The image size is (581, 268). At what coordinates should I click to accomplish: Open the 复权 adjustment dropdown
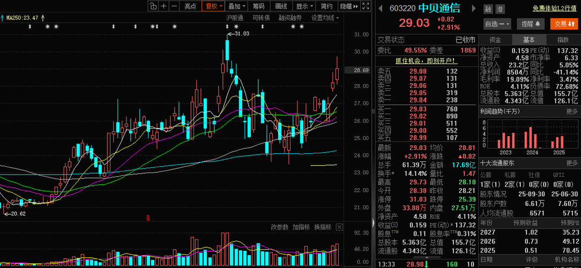213,6
